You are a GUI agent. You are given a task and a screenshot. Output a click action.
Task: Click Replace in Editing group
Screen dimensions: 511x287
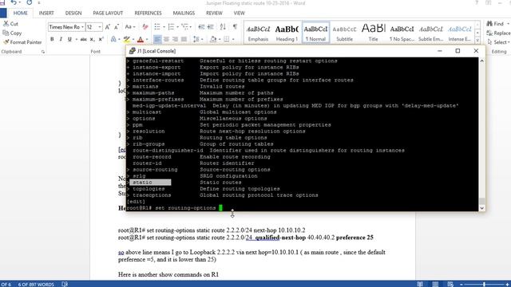[498, 33]
